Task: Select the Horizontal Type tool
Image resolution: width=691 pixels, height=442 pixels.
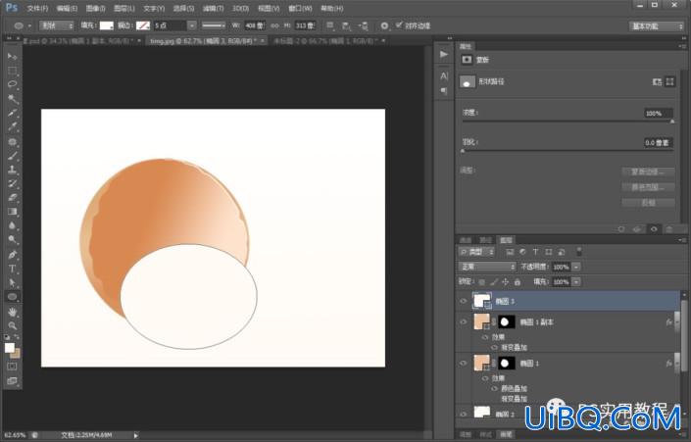Action: [13, 269]
